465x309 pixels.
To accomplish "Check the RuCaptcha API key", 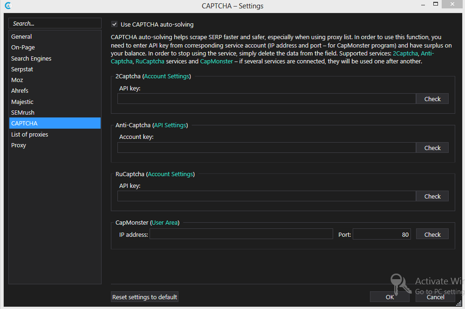I will click(x=432, y=196).
